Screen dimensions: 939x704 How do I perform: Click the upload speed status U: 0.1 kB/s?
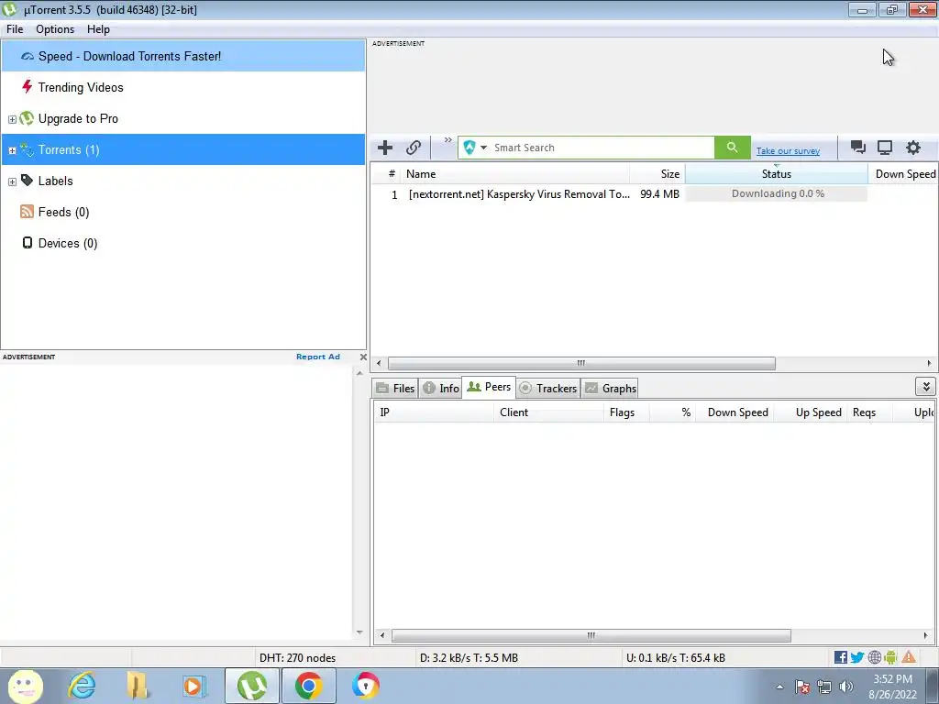click(x=676, y=658)
